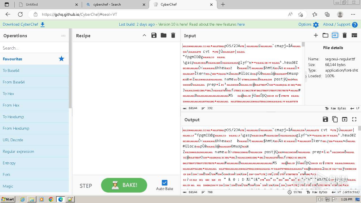
Task: Clear the recipe with the trash icon
Action: [x=173, y=35]
